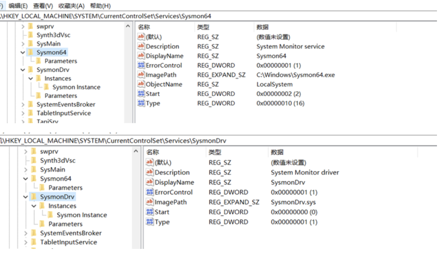Image resolution: width=439 pixels, height=257 pixels.
Task: Collapse the Sysmon64 key in the bottom tree
Action: pos(26,178)
